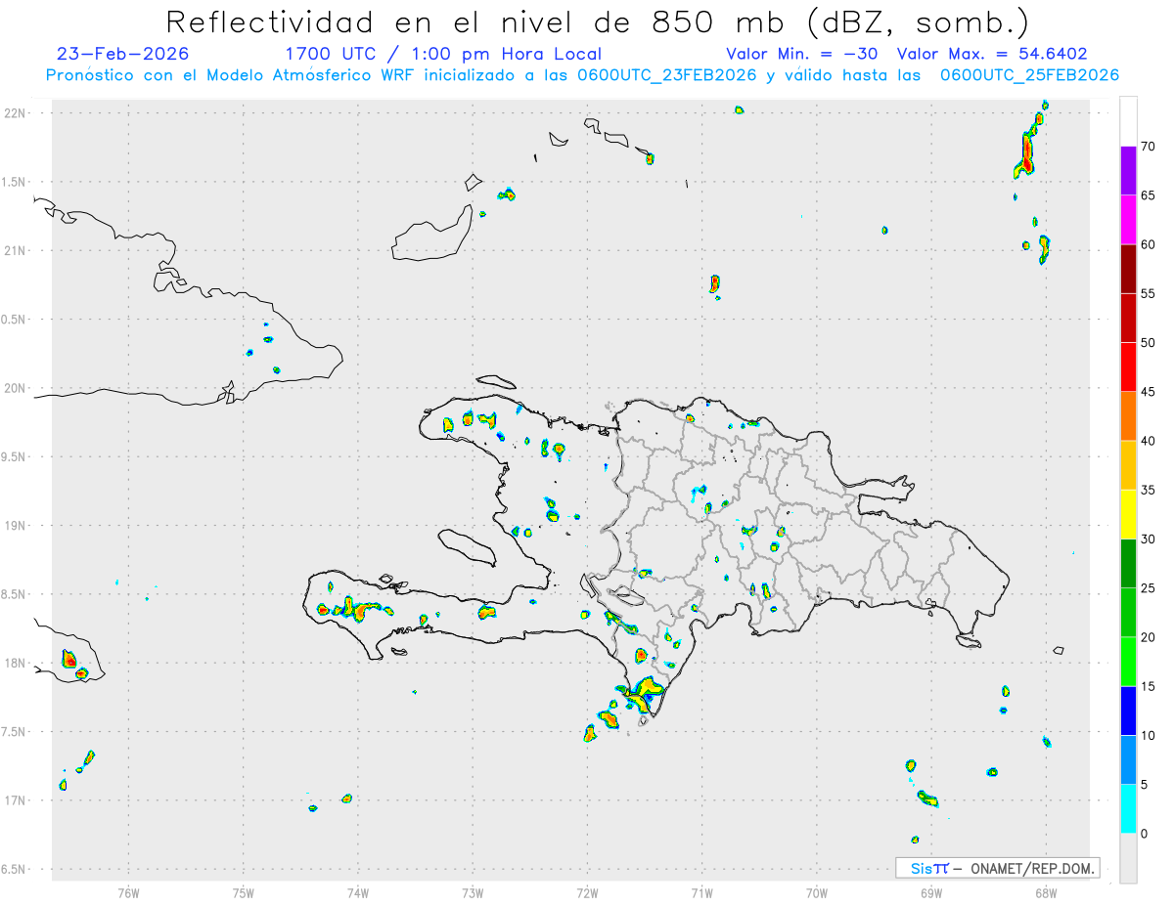Click the "25" value on the color scale
This screenshot has height=906, width=1174.
click(1149, 588)
